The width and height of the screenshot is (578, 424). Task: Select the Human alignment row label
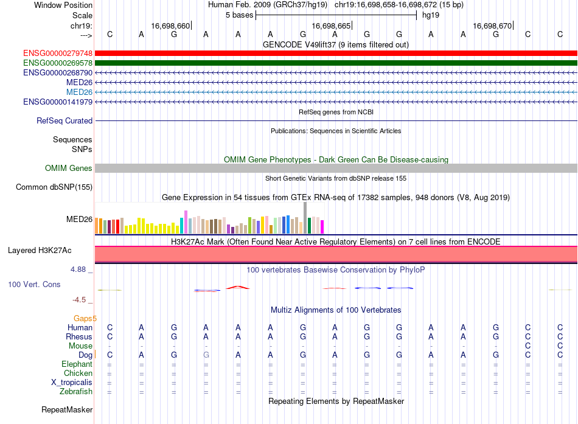pos(80,327)
